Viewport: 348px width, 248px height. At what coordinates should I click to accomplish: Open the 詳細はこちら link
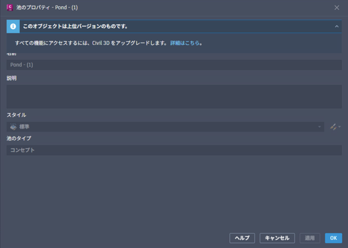(185, 43)
